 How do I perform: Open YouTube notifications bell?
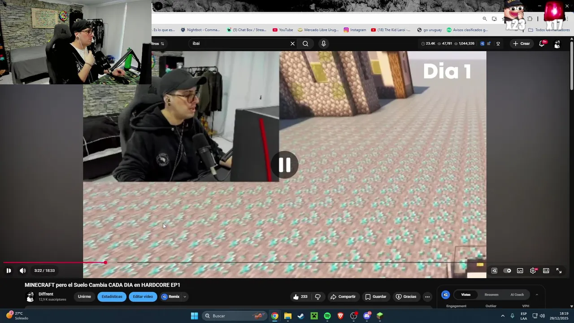tap(542, 44)
